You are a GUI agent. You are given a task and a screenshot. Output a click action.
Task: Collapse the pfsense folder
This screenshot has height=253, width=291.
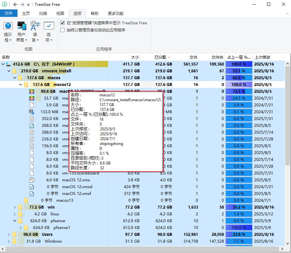[x=15, y=221]
